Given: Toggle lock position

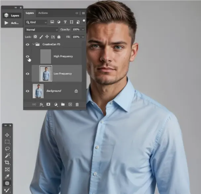Looking at the screenshot, I should 47,37.
